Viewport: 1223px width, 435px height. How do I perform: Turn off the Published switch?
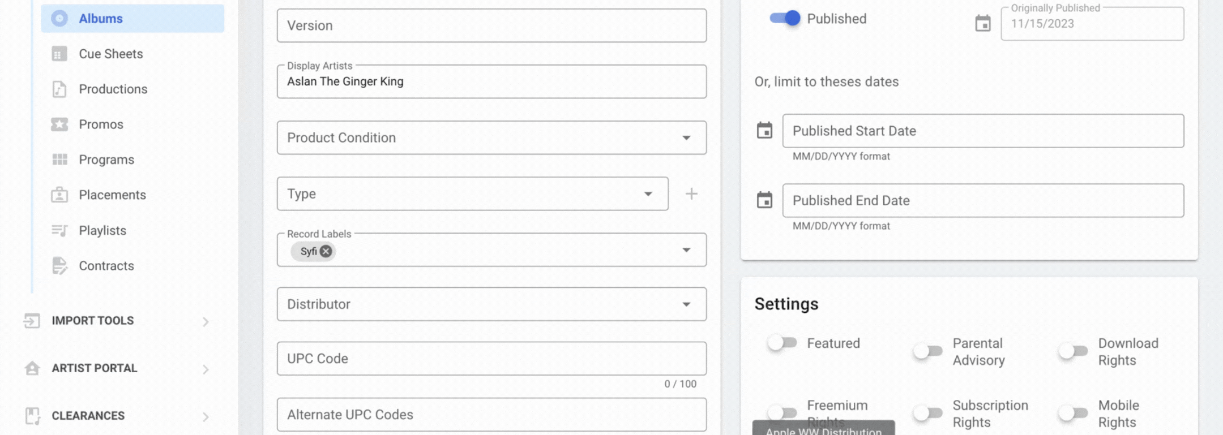click(785, 19)
